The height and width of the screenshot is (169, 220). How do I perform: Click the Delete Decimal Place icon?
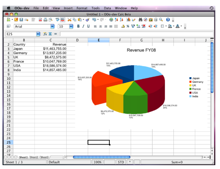[144, 26]
